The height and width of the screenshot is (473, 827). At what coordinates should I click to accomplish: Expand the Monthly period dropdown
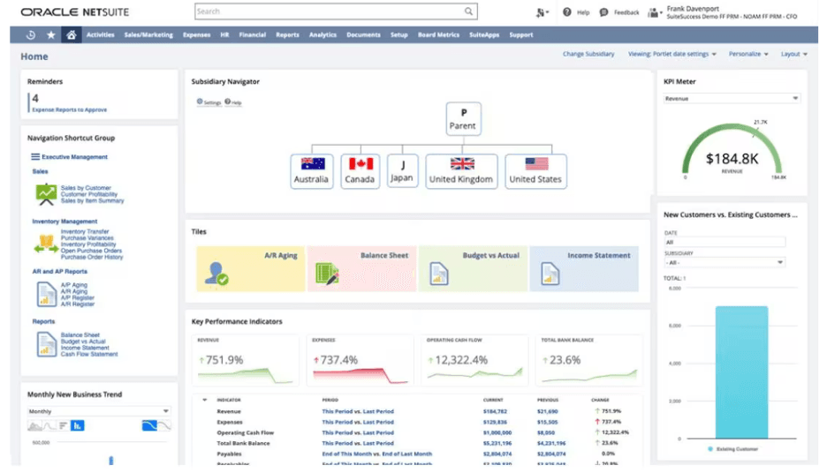click(99, 411)
